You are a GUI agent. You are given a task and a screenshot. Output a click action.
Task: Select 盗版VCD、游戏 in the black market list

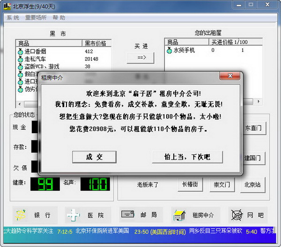pos(41,66)
